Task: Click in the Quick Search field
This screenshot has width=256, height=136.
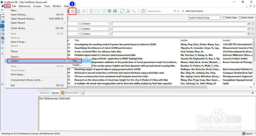Action: click(x=160, y=11)
